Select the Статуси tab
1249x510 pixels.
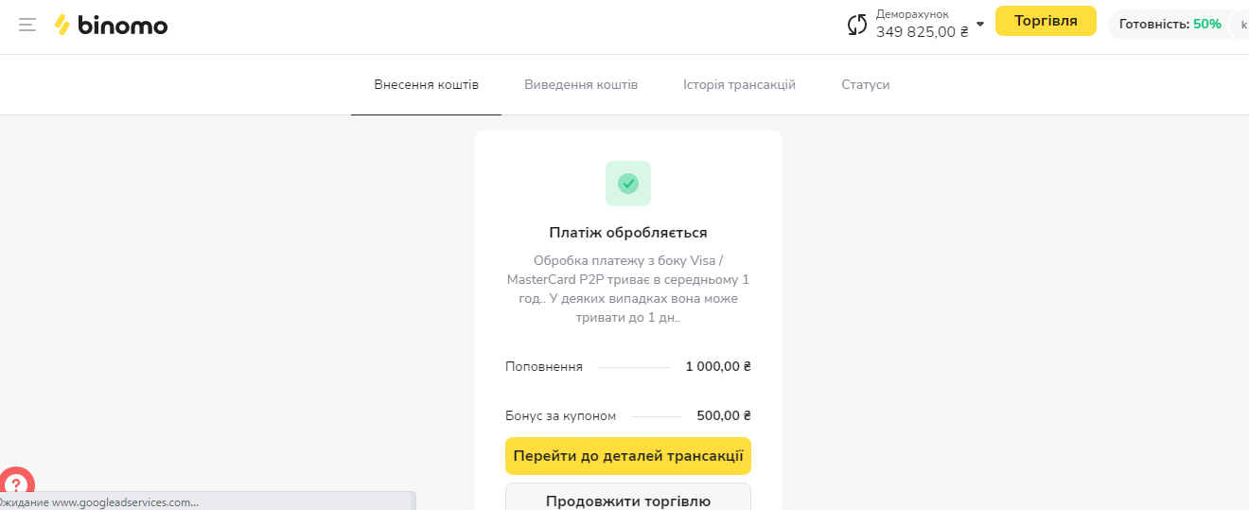tap(865, 85)
